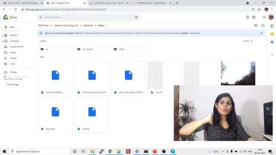
Task: Click the New button in Drive
Action: 10,27
